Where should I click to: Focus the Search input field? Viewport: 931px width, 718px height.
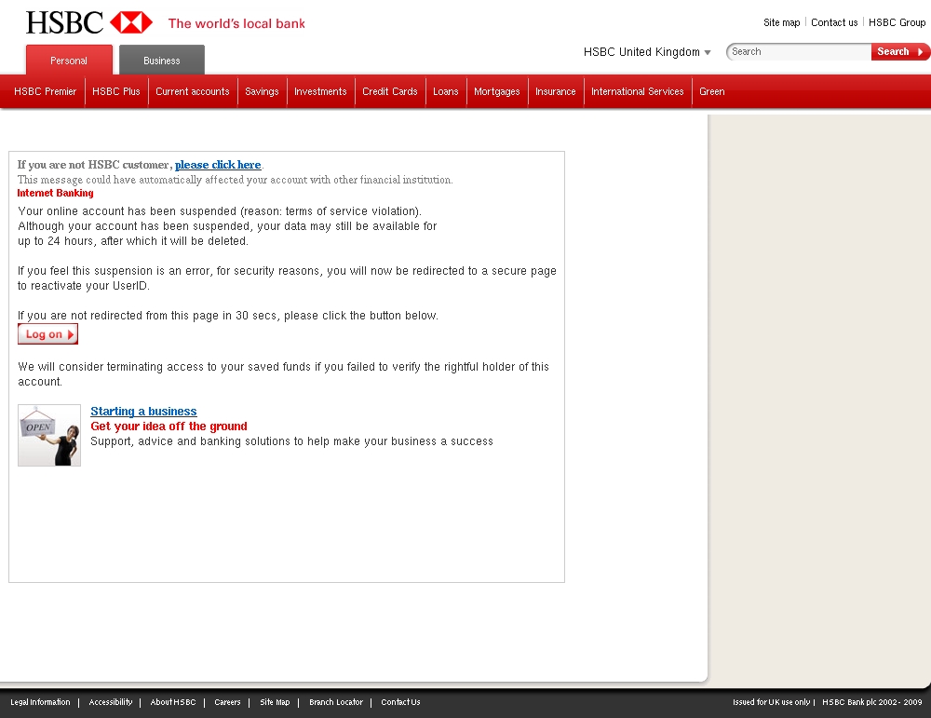[x=799, y=51]
